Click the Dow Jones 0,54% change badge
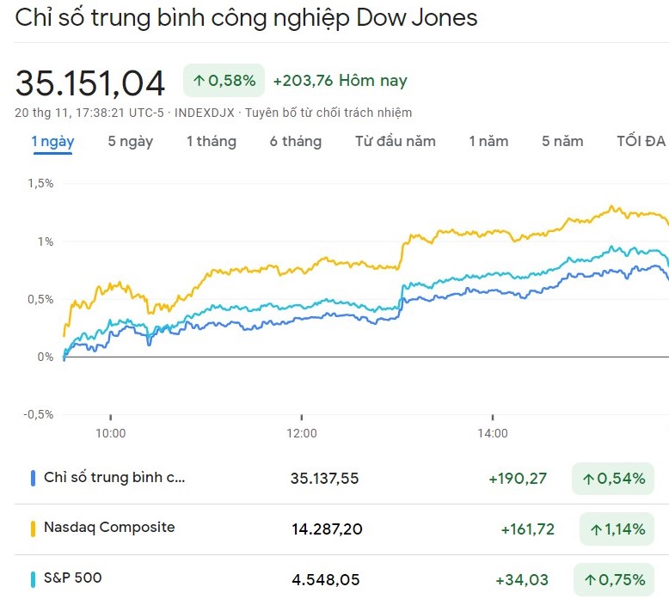The width and height of the screenshot is (669, 599). [x=613, y=479]
